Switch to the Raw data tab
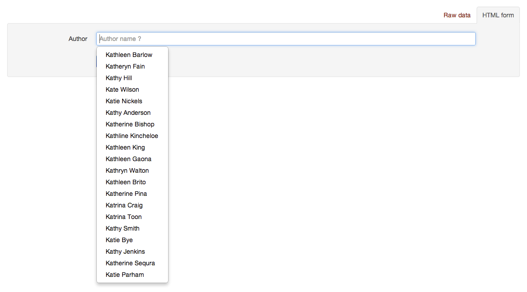 457,15
